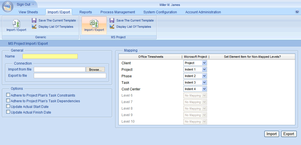Click the application logo orb icon
This screenshot has height=145, width=301.
tap(7, 7)
